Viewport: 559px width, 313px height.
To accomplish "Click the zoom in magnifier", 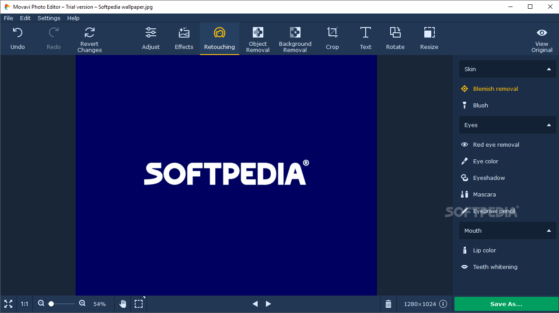I will point(82,303).
